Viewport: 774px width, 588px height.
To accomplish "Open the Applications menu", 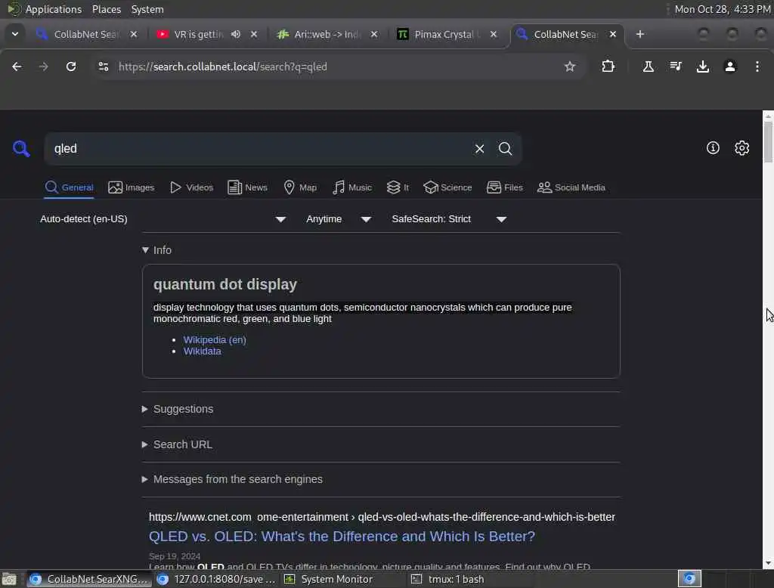I will coord(54,9).
